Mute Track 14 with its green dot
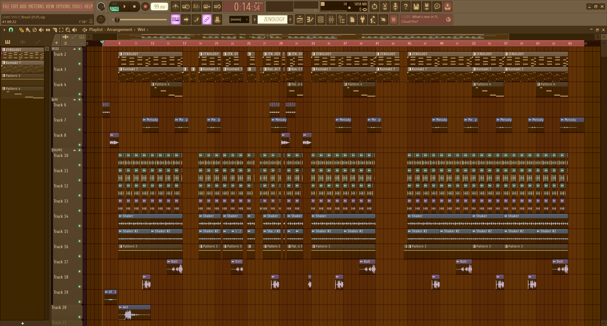 [79, 226]
